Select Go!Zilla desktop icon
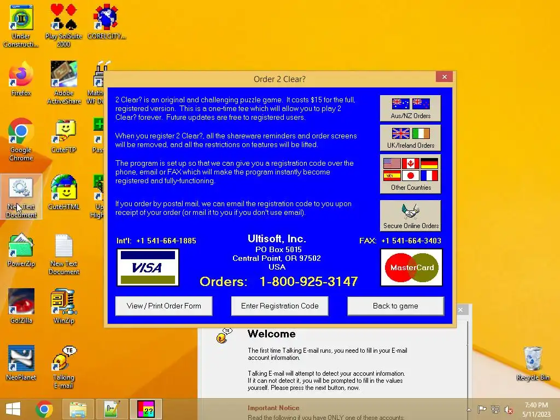 pyautogui.click(x=21, y=306)
